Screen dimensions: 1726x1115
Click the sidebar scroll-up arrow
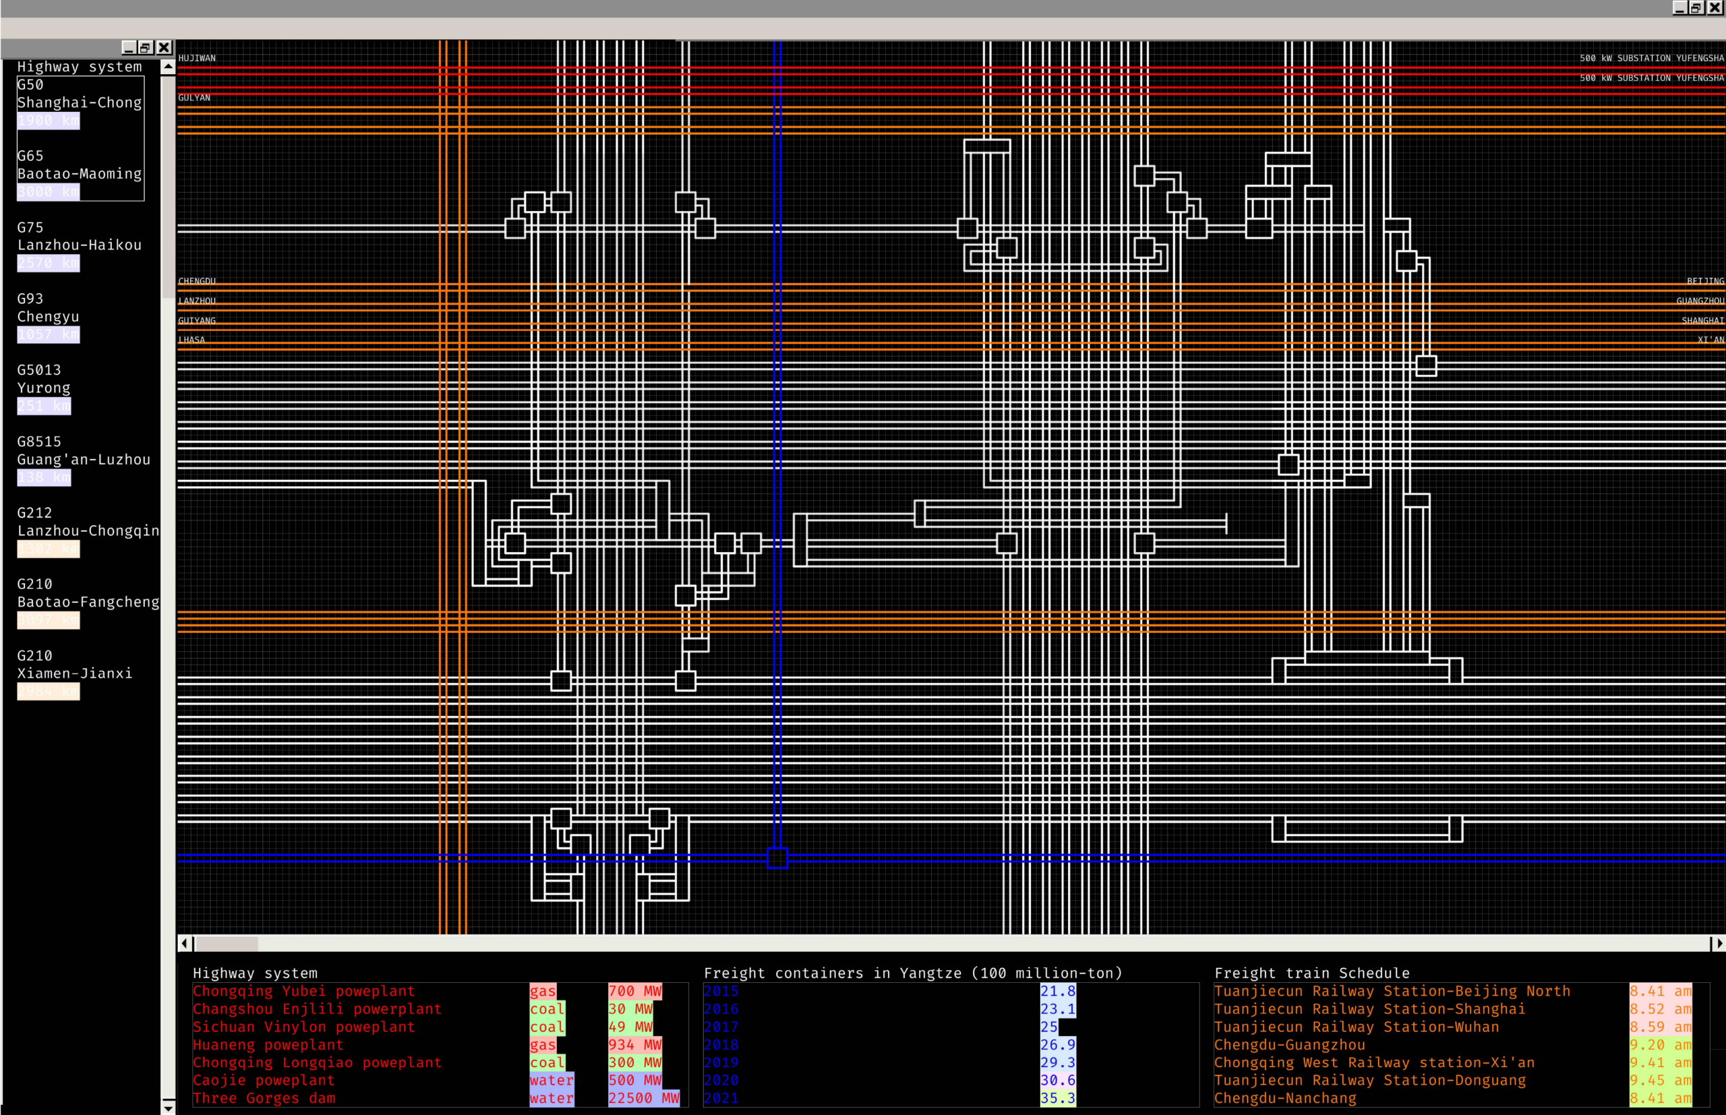tap(168, 67)
